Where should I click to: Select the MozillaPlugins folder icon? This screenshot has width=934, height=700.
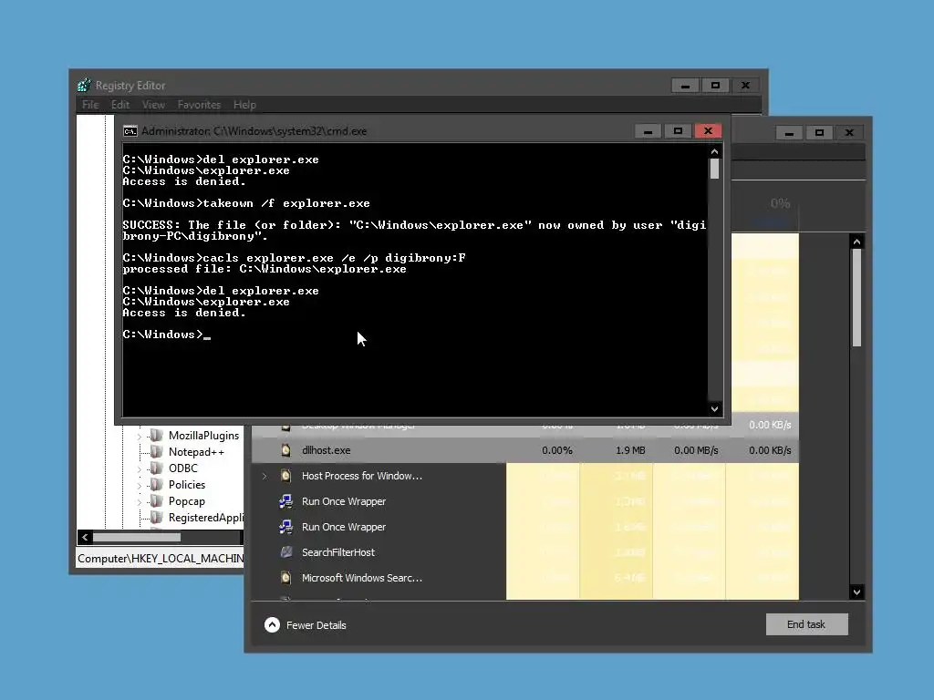point(156,435)
